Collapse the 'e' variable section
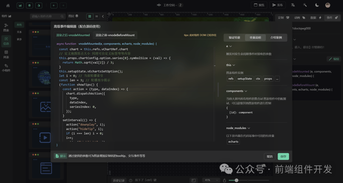This screenshot has height=183, width=343. (x=231, y=46)
